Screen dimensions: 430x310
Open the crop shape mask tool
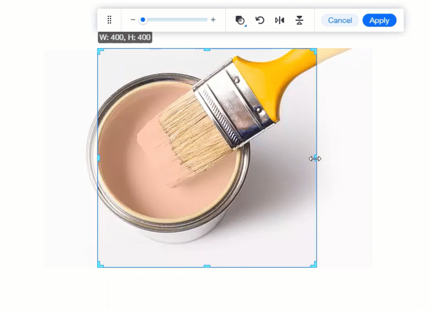click(x=240, y=20)
